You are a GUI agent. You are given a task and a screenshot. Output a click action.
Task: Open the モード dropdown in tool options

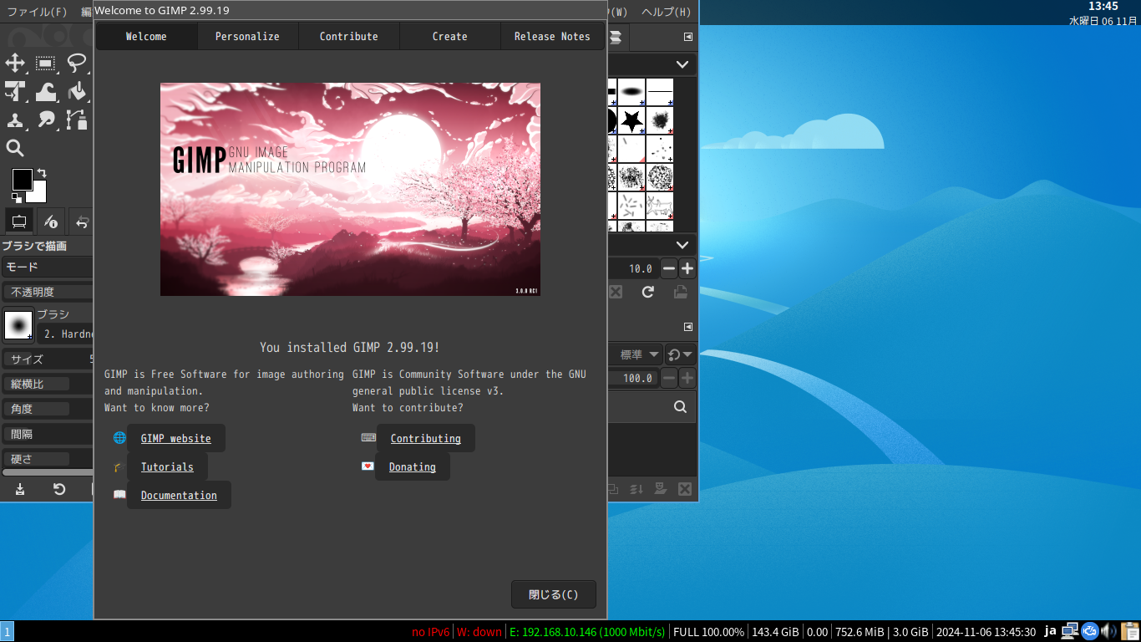click(x=48, y=267)
